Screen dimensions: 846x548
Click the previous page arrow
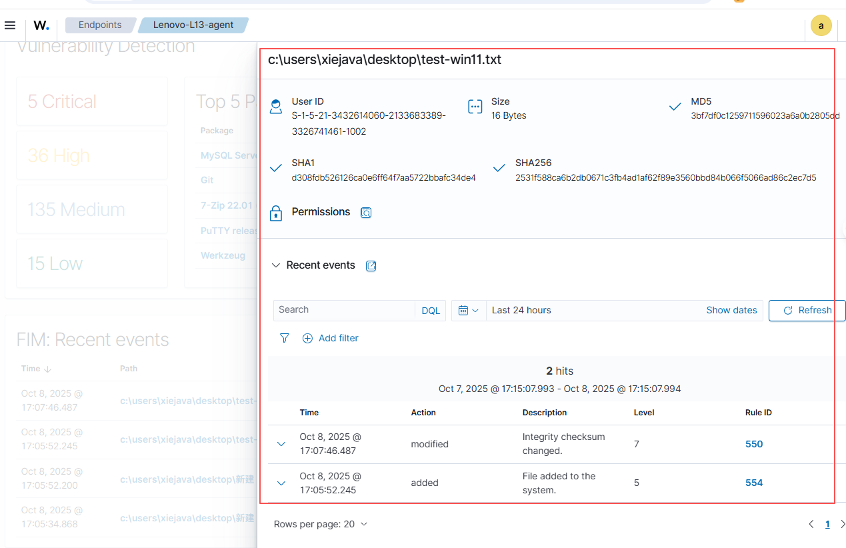point(811,525)
